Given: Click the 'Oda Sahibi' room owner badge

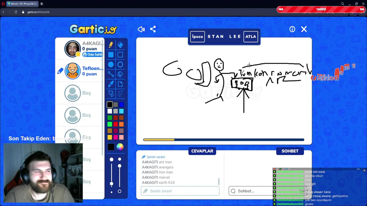Looking at the screenshot, I should [93, 54].
